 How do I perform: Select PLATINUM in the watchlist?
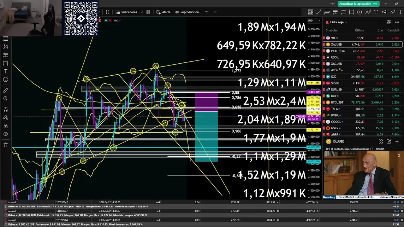[363, 51]
